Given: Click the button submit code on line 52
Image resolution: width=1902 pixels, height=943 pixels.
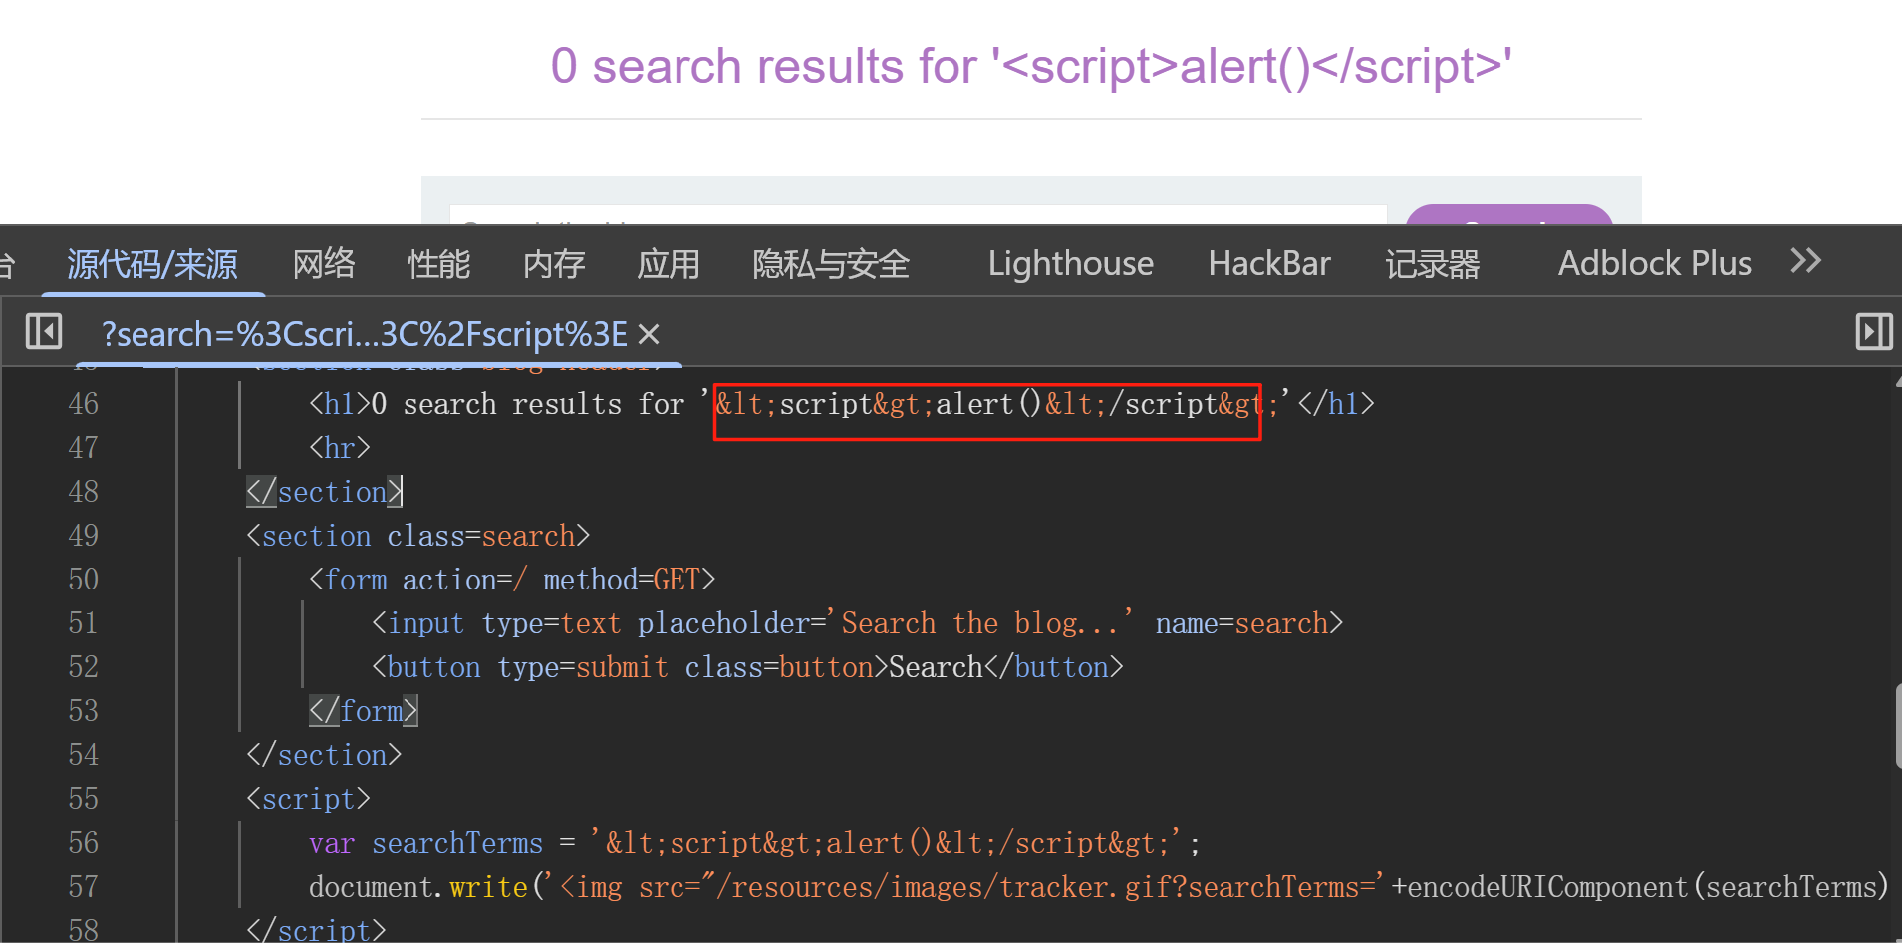Looking at the screenshot, I should 747,667.
